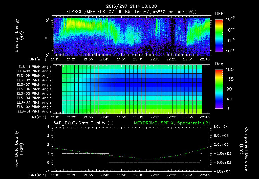The height and width of the screenshot is (179, 259).
Task: Click the 'ELS-02 Pitch Angle' row label
Action: [x=34, y=107]
